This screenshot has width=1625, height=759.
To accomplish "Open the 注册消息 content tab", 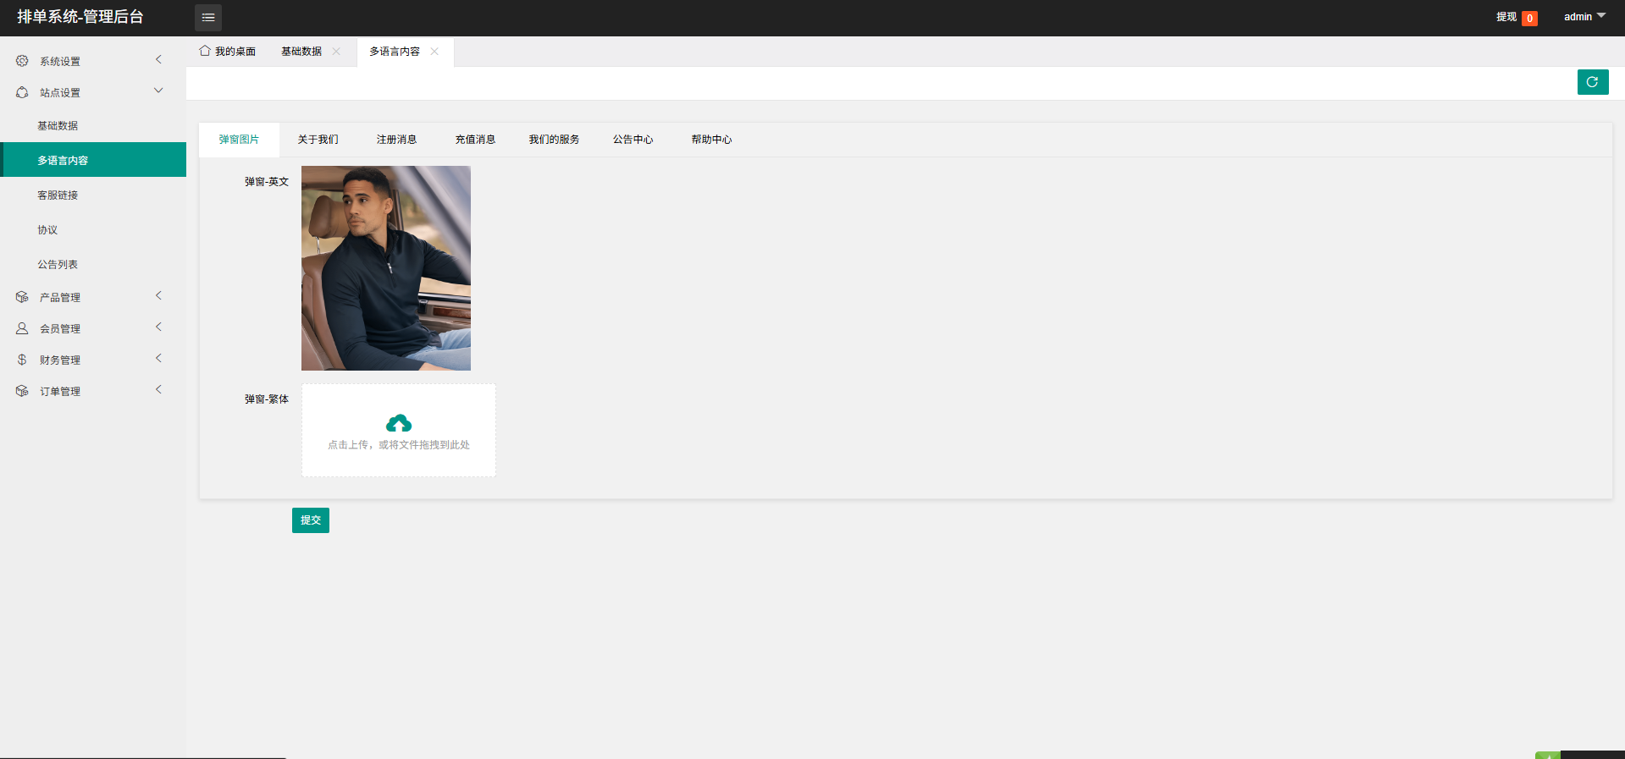I will pyautogui.click(x=396, y=140).
